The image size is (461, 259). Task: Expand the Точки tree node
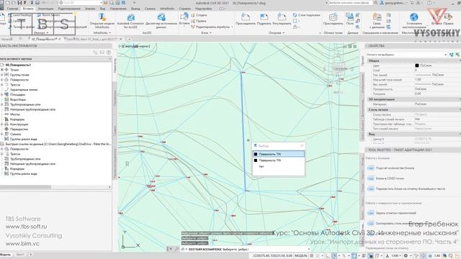2,70
